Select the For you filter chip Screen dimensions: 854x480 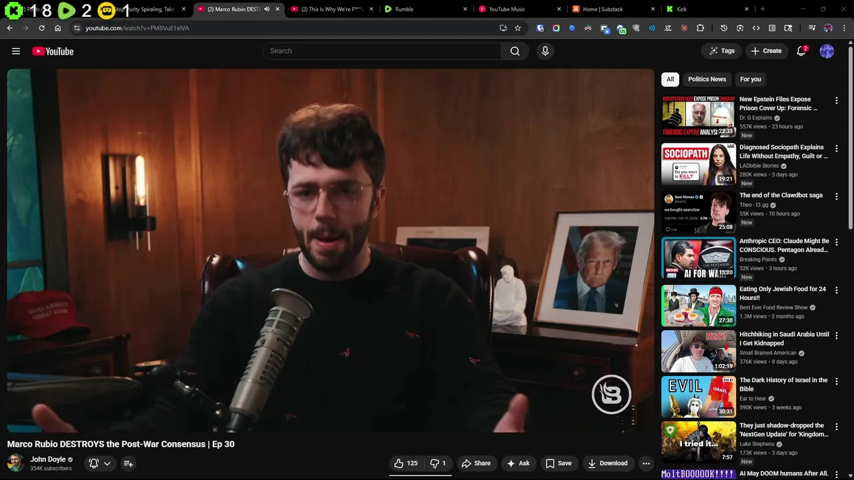coord(750,79)
